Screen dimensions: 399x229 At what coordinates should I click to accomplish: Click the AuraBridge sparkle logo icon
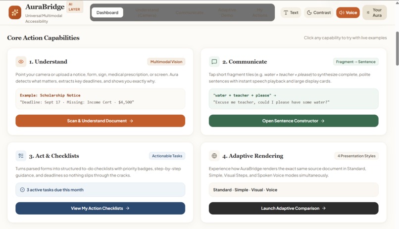pos(15,12)
